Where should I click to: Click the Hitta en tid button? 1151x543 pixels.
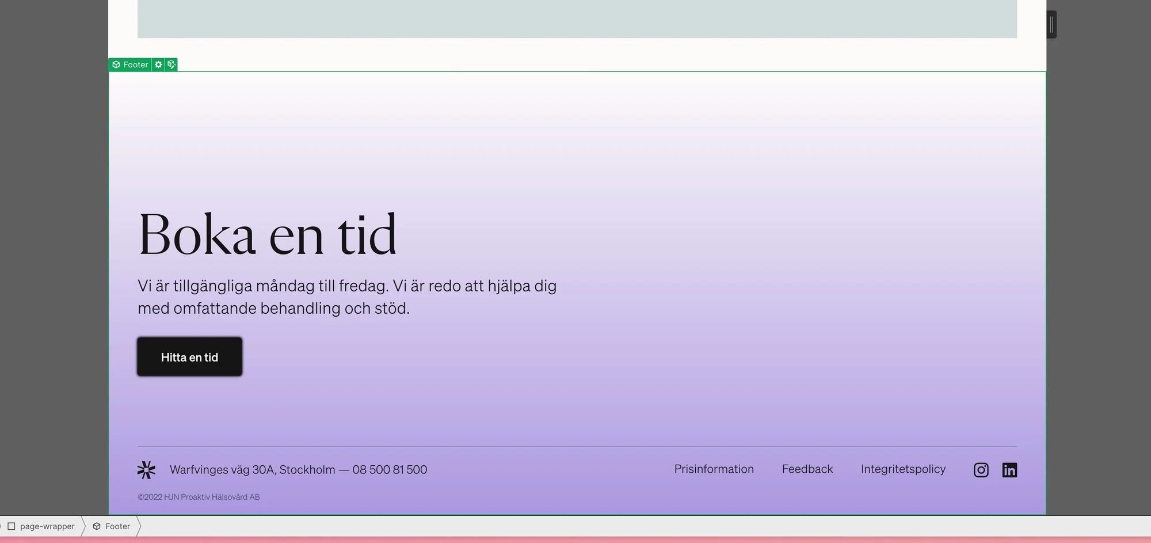(x=189, y=357)
